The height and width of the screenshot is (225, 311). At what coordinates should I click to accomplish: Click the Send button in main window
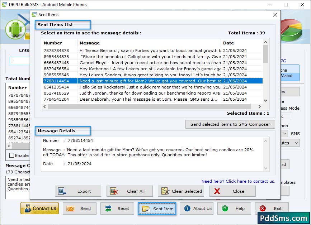click(80, 209)
